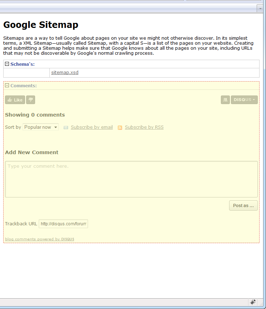Click the thumbs-down dislike icon
Screen dimensions: 266x309
coord(30,100)
